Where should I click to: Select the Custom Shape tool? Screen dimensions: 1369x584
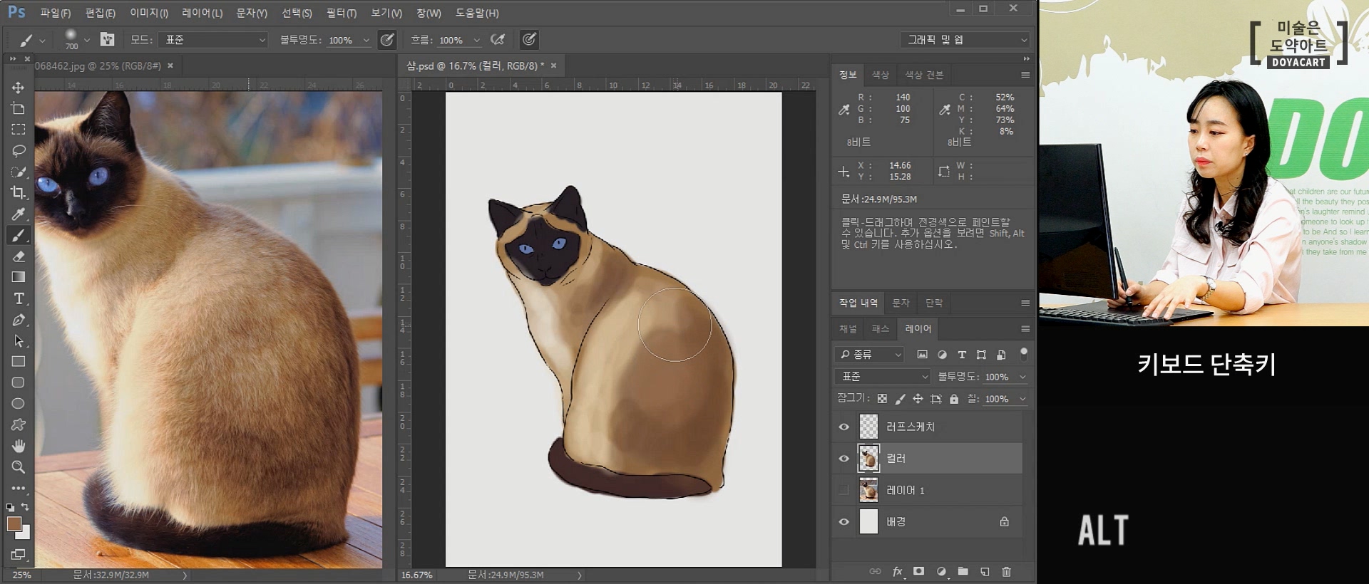point(19,424)
